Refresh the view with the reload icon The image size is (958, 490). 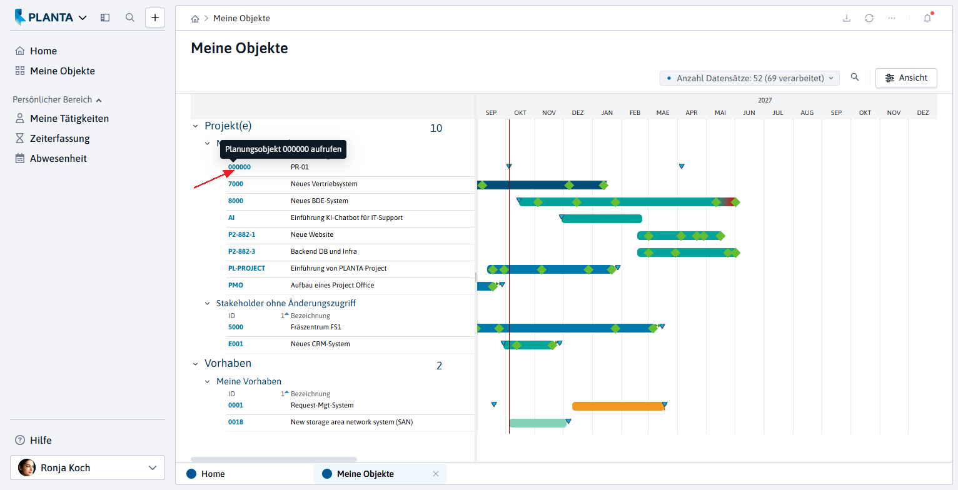(869, 18)
